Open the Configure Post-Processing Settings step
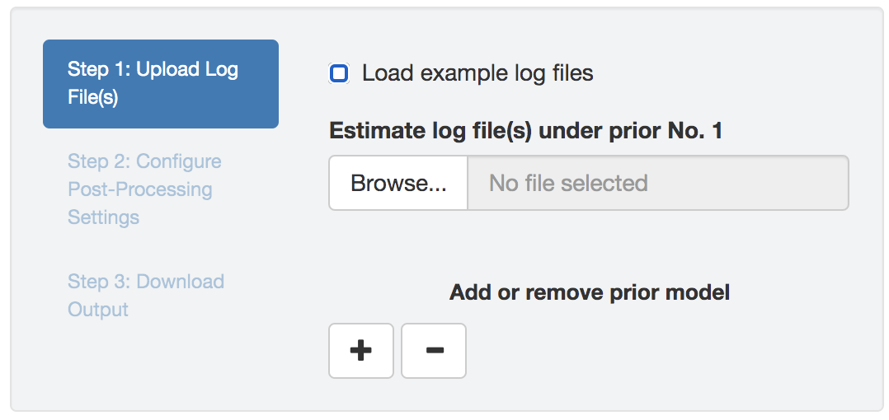This screenshot has height=420, width=889. (144, 189)
